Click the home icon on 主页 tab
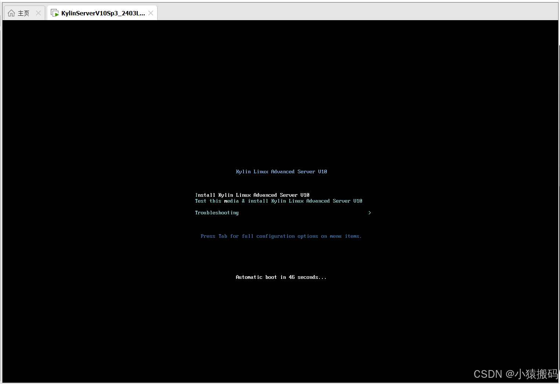560x384 pixels. pos(11,13)
